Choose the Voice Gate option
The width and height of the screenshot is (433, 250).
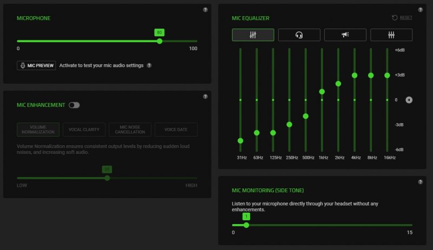click(176, 130)
